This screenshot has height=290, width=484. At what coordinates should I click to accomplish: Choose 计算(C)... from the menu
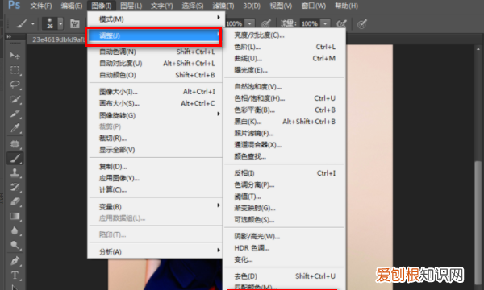pos(156,190)
